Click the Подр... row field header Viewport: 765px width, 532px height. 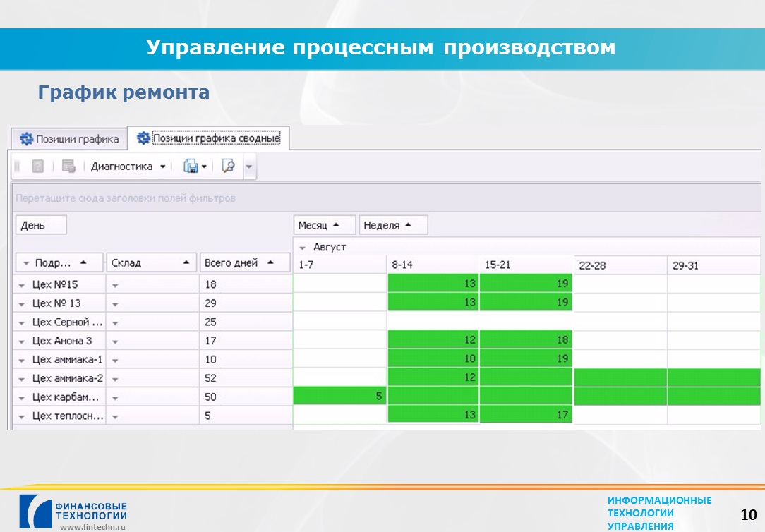59,263
